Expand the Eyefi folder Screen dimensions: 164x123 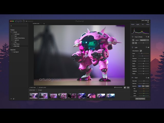coord(12,36)
